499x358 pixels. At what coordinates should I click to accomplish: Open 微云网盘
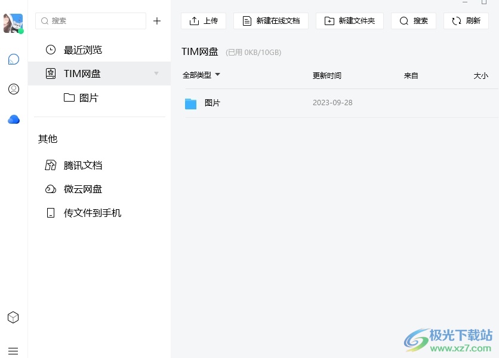coord(99,189)
